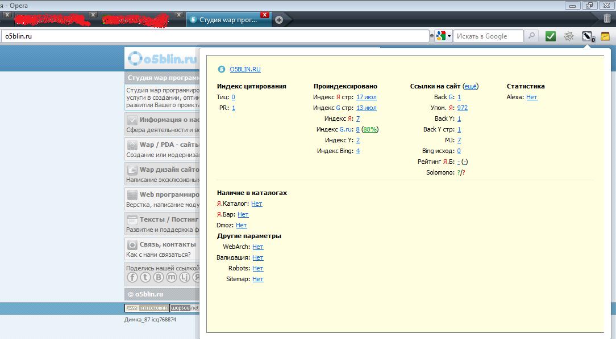Viewport: 616px width, 339px height.
Task: Open the closed tabs trash bin
Action: [x=607, y=19]
